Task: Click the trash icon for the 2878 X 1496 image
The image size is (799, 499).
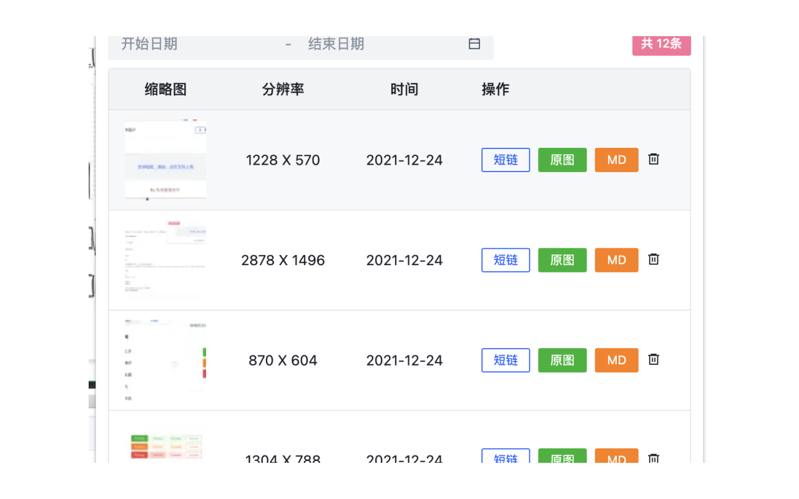Action: (653, 259)
